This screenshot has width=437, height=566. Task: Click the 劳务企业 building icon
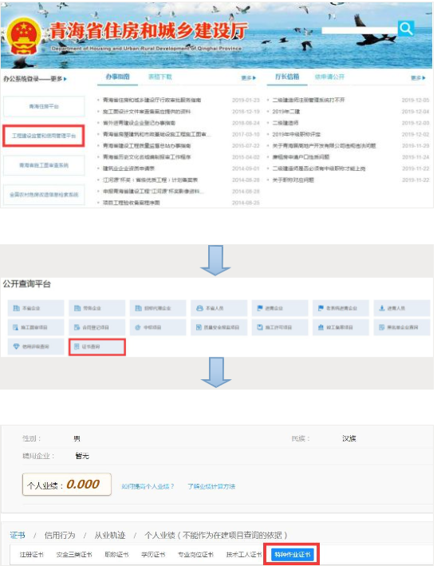(x=77, y=308)
